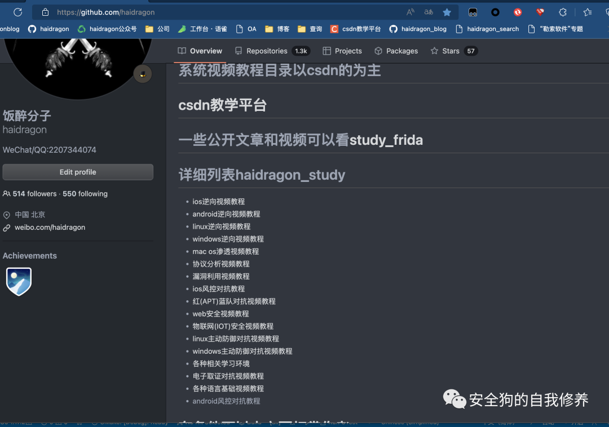Viewport: 609px width, 427px height.
Task: Open the 详细列表haidragon_study heading link
Action: pyautogui.click(x=262, y=175)
